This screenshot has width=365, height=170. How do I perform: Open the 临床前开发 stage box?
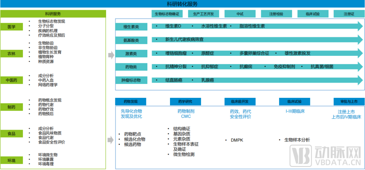point(240,102)
